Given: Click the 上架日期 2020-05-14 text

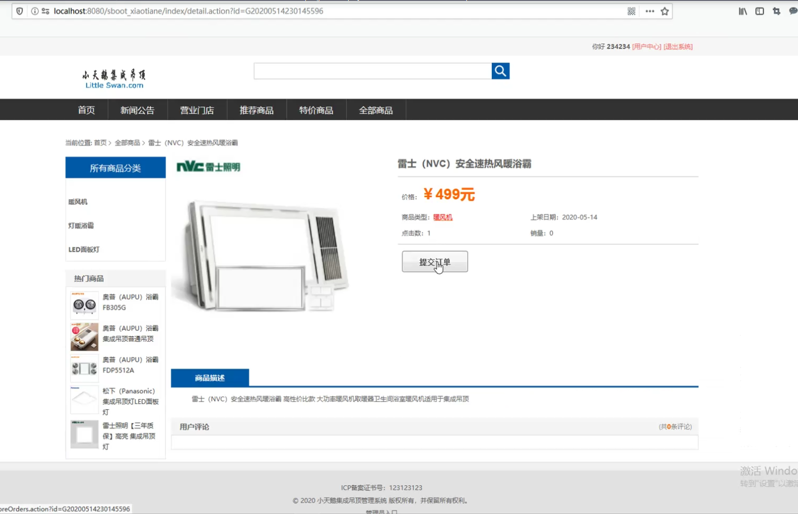Looking at the screenshot, I should click(x=564, y=217).
